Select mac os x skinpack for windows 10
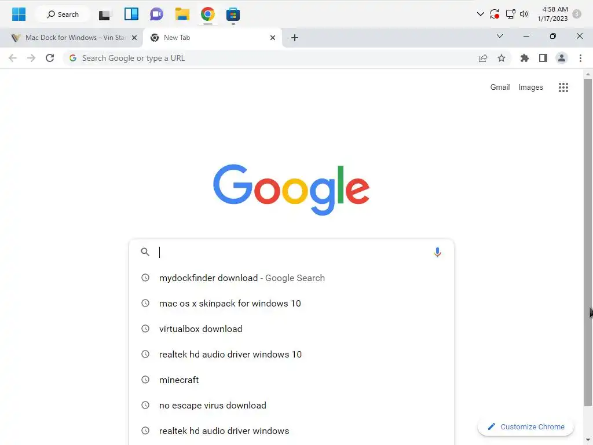 (x=291, y=304)
